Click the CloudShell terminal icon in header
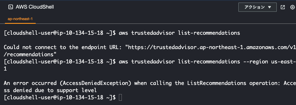 [11, 7]
